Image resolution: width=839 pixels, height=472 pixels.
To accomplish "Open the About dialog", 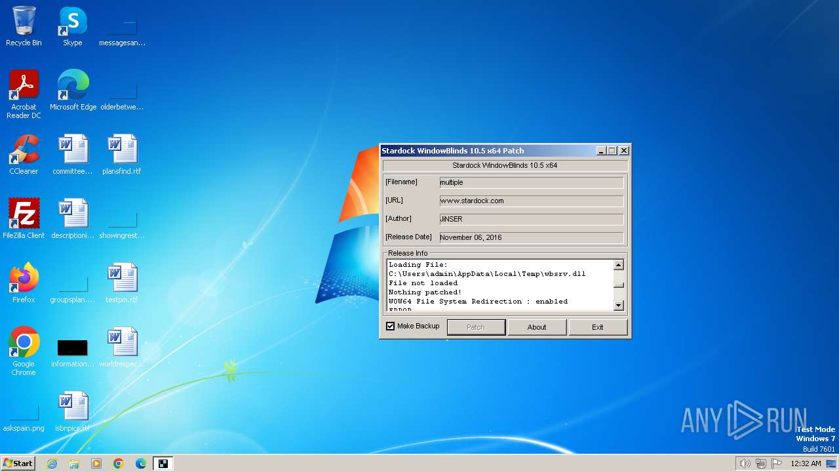I will [537, 327].
